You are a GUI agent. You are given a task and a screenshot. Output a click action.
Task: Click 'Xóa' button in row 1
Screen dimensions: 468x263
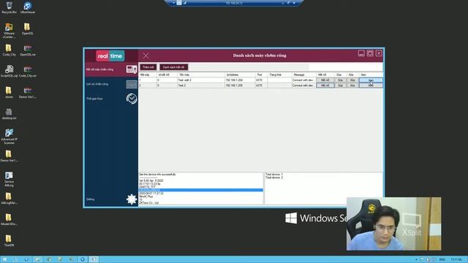point(352,80)
